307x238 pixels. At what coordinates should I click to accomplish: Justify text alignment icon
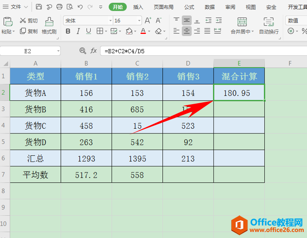[207, 31]
